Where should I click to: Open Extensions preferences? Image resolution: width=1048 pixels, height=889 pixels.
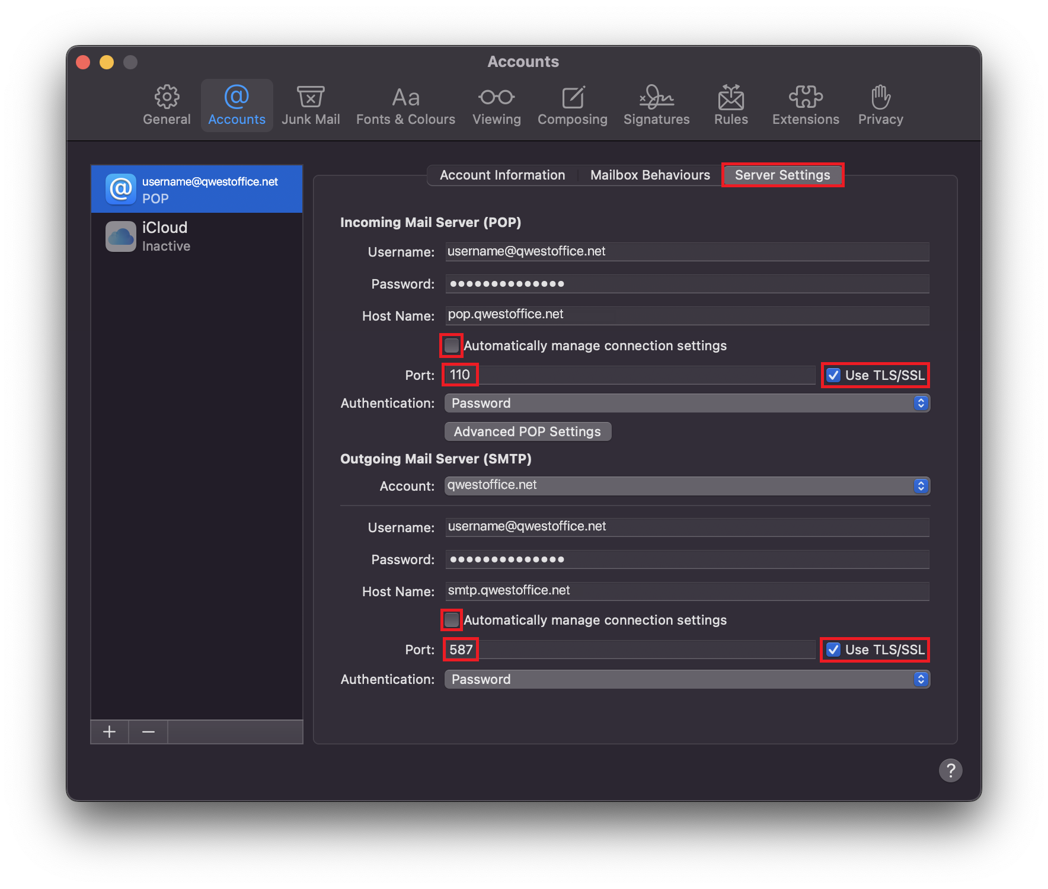pos(806,105)
